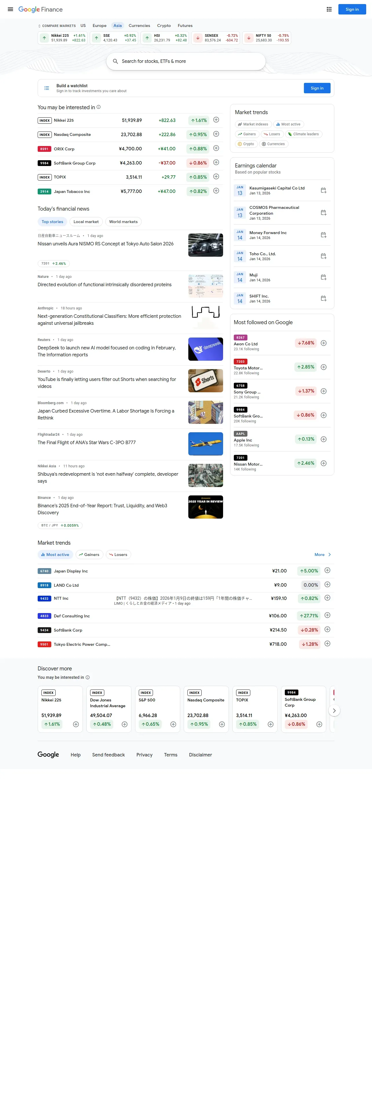The image size is (372, 1116).
Task: Open Market indexes trend chip
Action: point(253,124)
